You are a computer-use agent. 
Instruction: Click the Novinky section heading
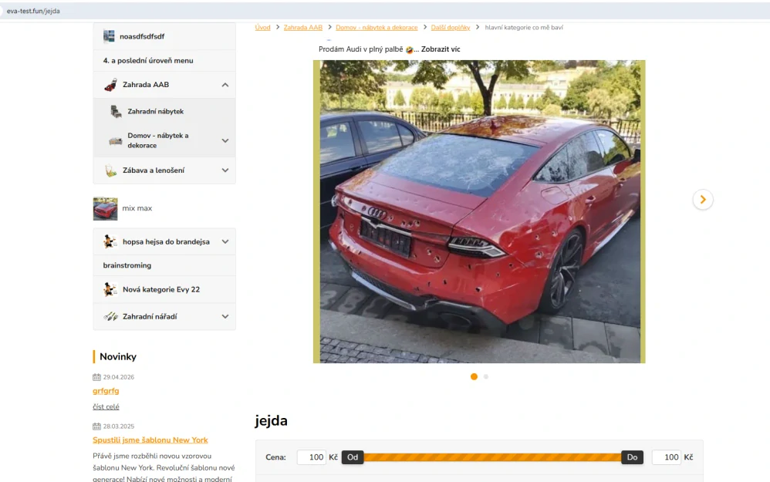click(118, 357)
